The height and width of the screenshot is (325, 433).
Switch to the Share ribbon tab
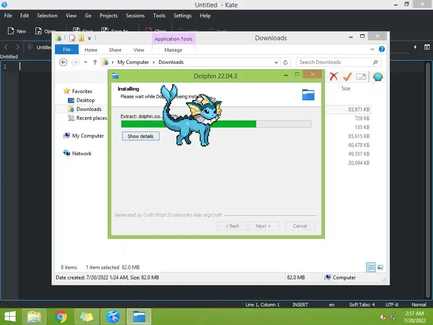[115, 50]
